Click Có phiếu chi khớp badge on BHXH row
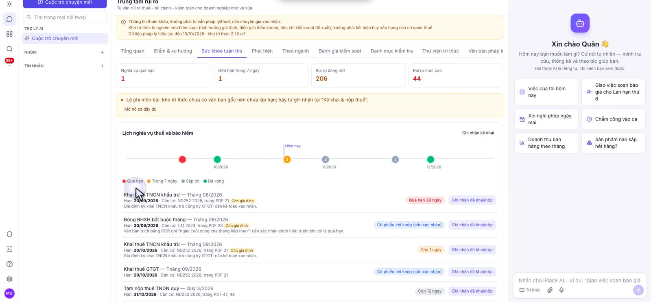This screenshot has width=651, height=302. click(409, 225)
